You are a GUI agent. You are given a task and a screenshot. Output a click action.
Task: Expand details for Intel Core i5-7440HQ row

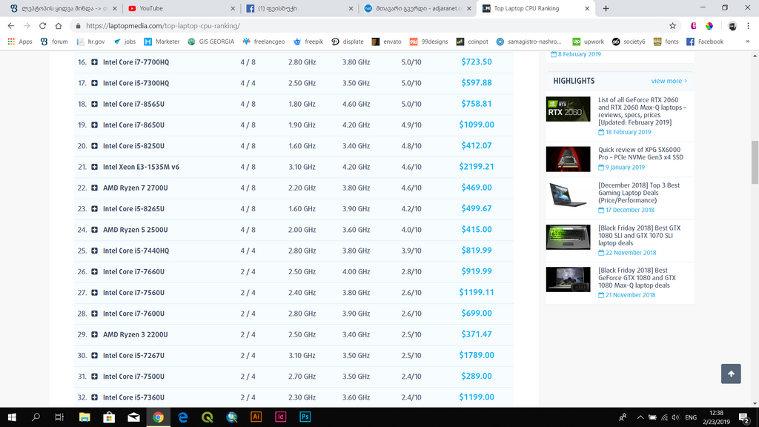click(94, 251)
